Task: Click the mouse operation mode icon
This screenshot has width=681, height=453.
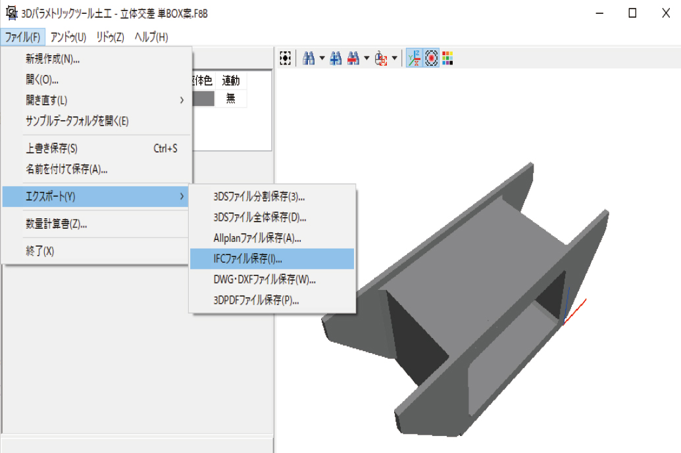Action: coord(381,58)
